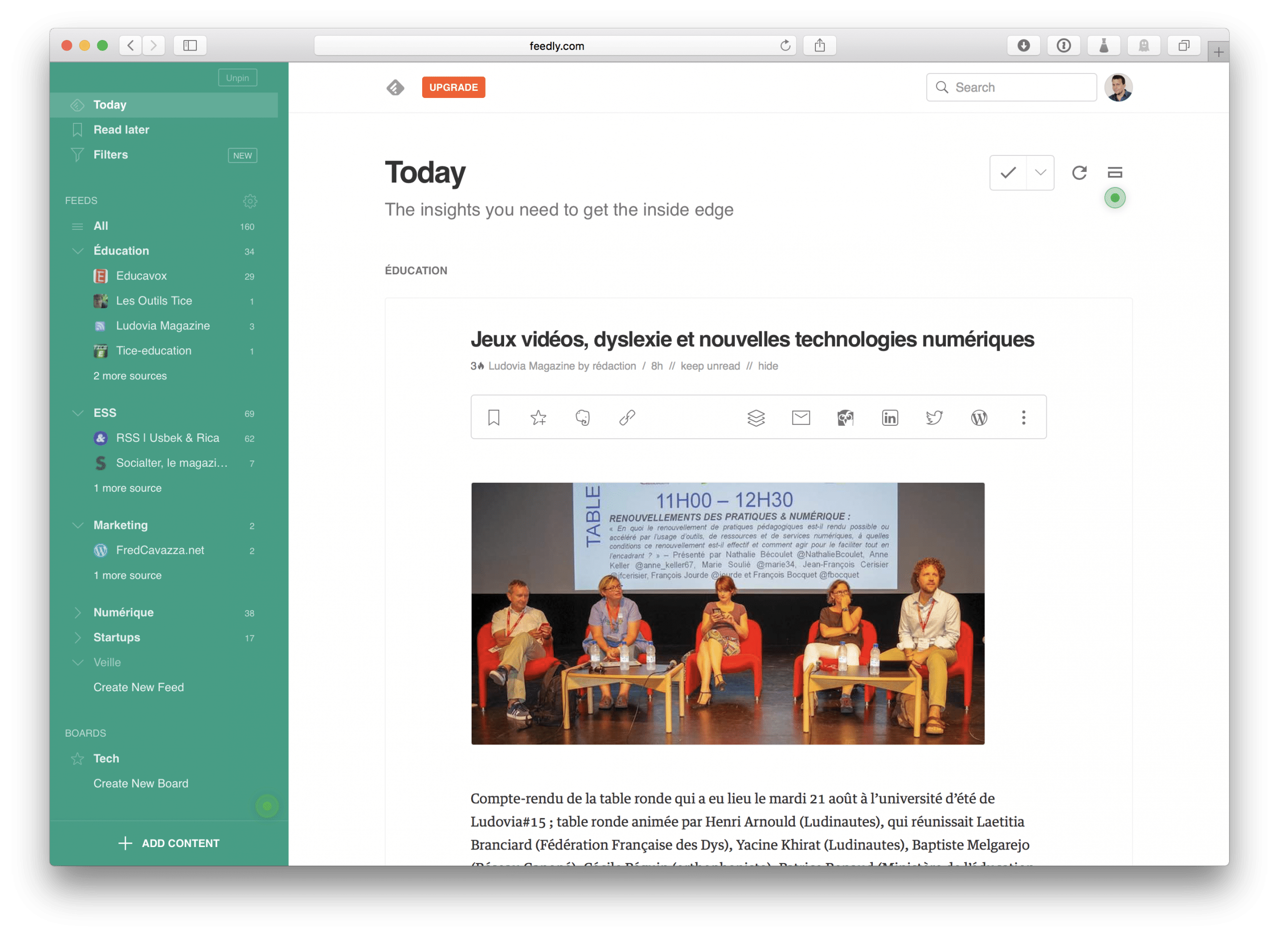The width and height of the screenshot is (1279, 937).
Task: Click Create New Board link
Action: coord(141,783)
